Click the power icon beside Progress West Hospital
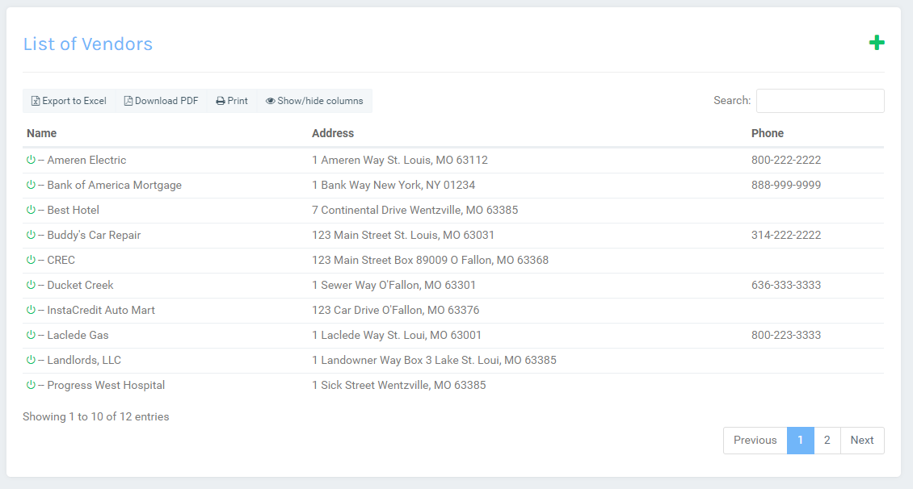 [31, 385]
